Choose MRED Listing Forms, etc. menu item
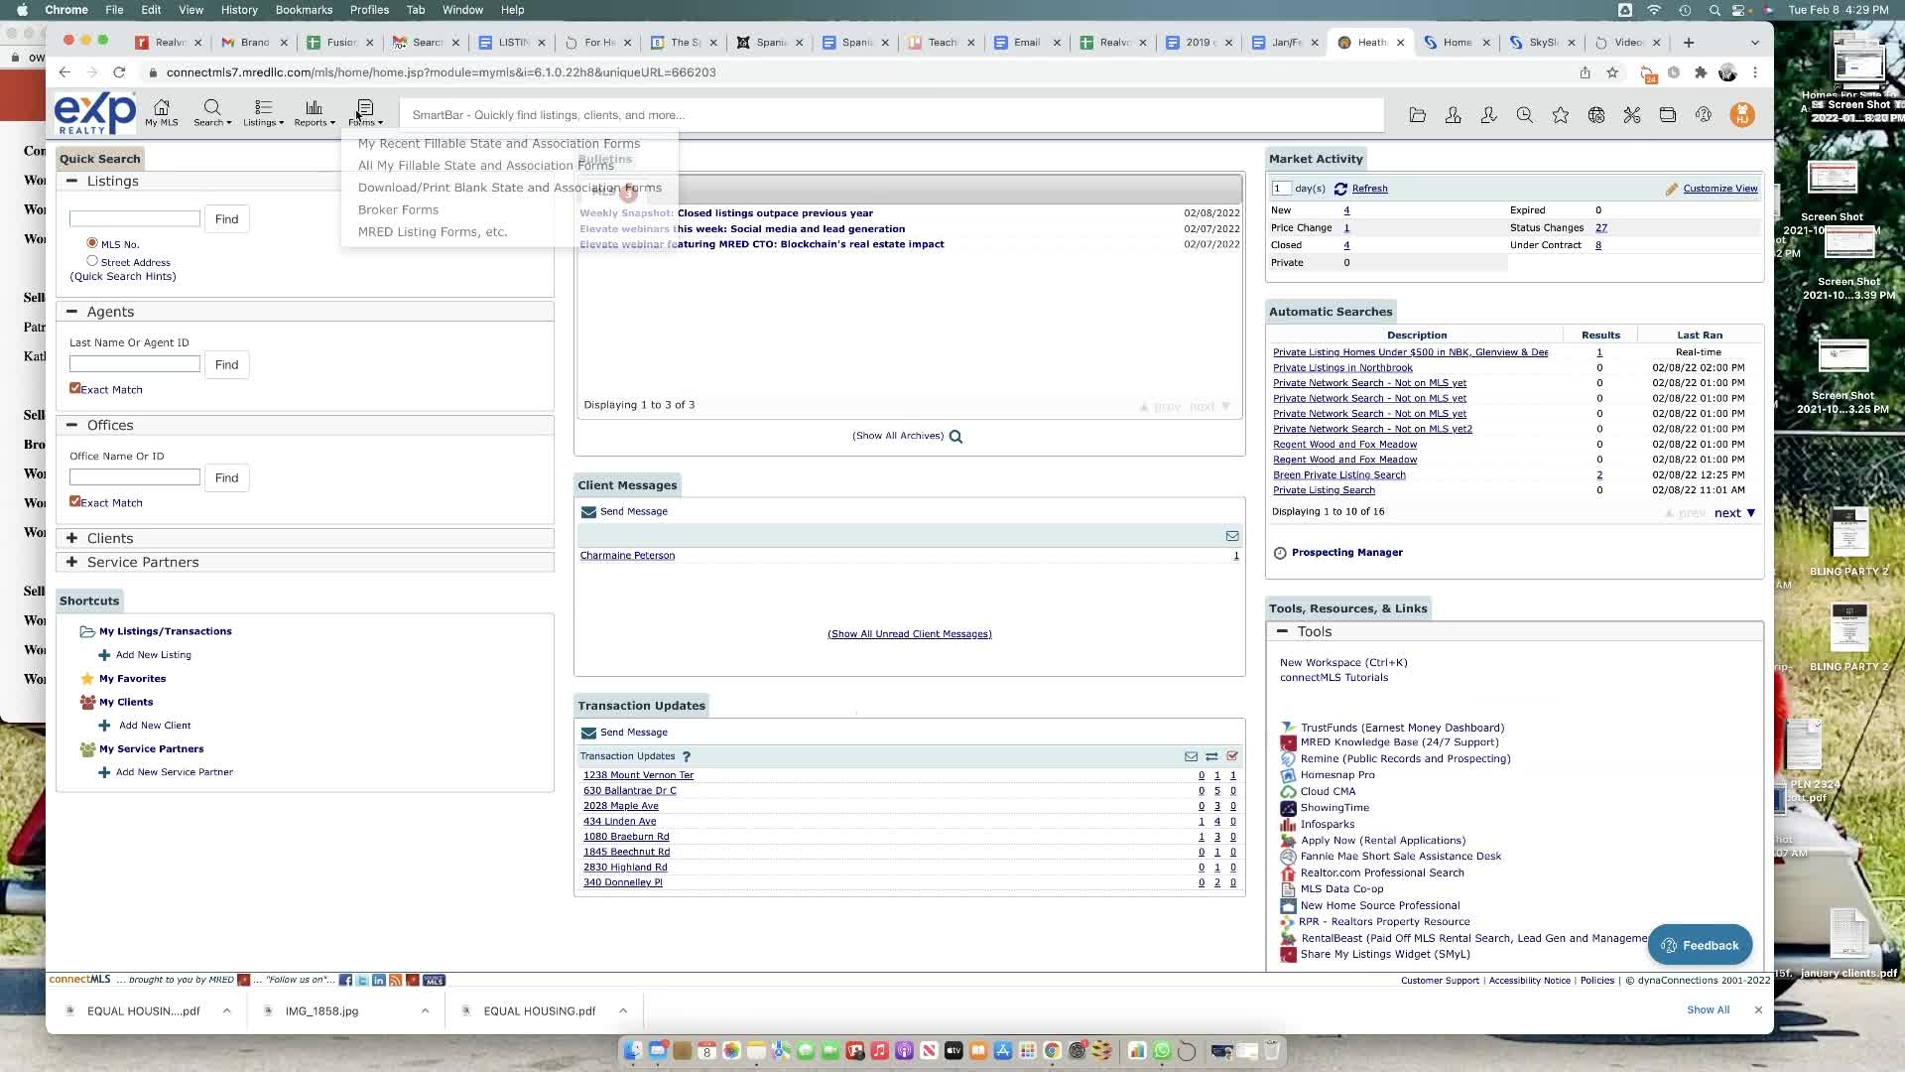The image size is (1905, 1072). (432, 231)
